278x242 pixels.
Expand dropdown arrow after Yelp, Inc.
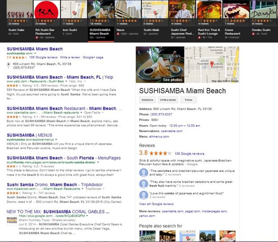(x=85, y=81)
